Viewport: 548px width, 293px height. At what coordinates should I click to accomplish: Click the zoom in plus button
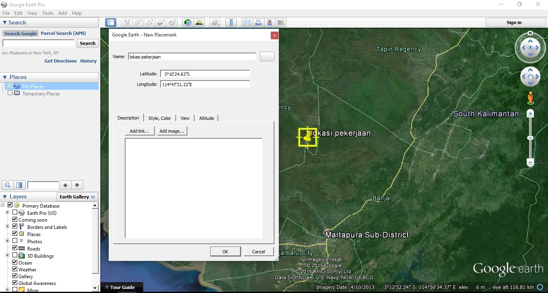point(530,114)
